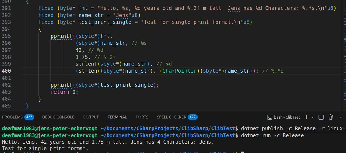
Task: Split the terminal with the split icon
Action: [x=321, y=117]
